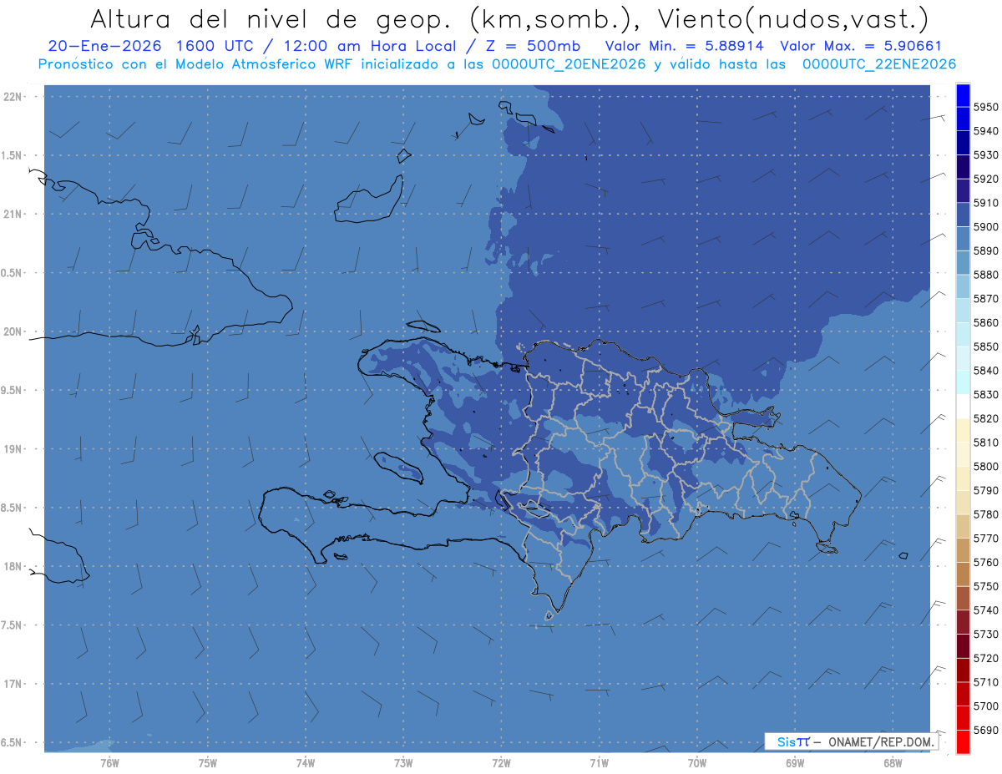Click the legend value 5740
The height and width of the screenshot is (774, 1002).
(985, 610)
